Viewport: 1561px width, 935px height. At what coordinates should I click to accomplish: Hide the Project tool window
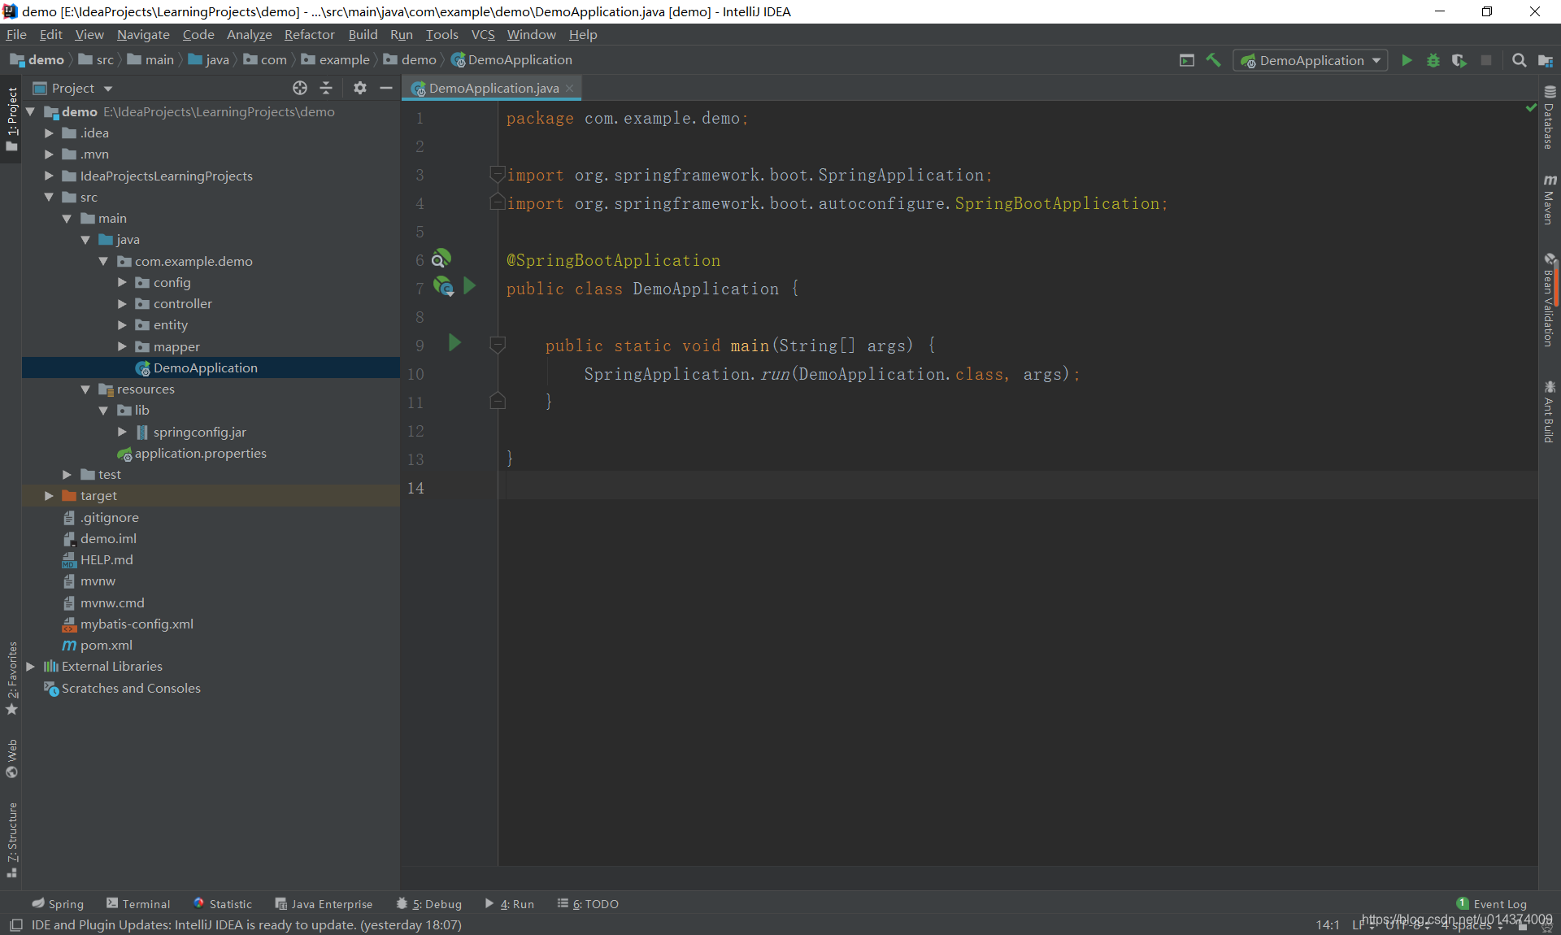pyautogui.click(x=386, y=88)
